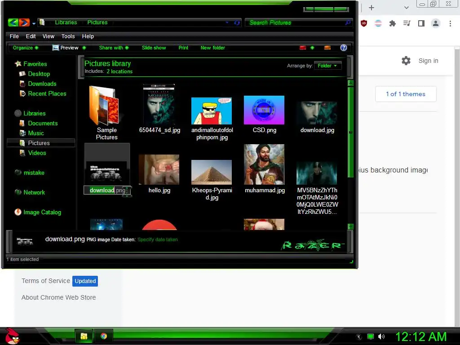Open the Arrange by Folder dropdown
460x345 pixels.
[327, 66]
